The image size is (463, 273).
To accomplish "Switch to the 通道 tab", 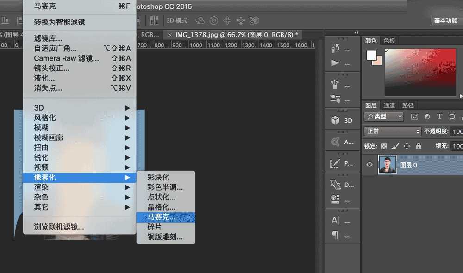I will 389,105.
